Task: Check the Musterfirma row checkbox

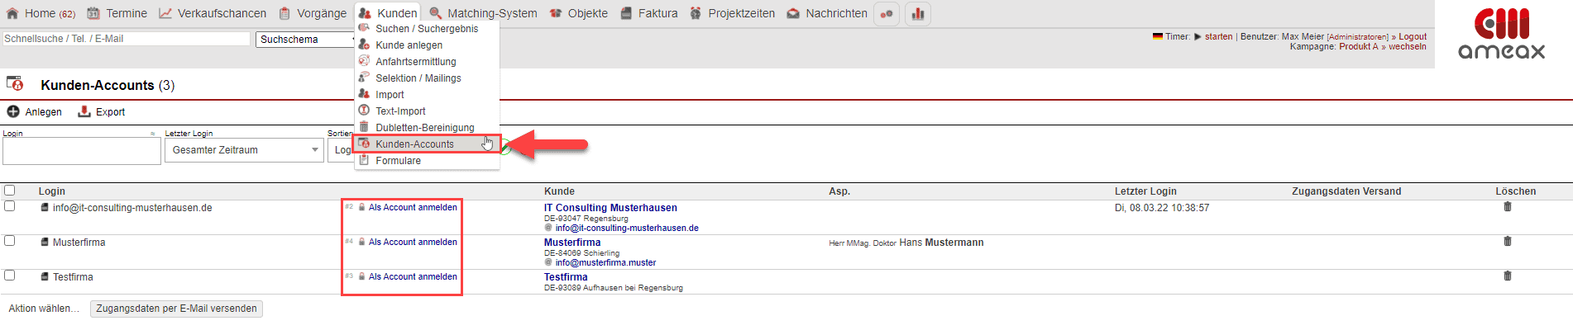Action: click(10, 241)
